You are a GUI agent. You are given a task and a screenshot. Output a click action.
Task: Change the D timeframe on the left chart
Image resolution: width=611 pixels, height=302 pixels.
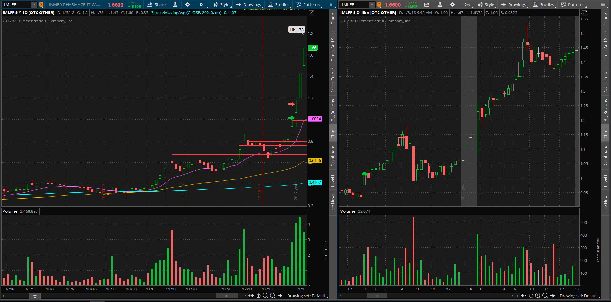tap(202, 4)
